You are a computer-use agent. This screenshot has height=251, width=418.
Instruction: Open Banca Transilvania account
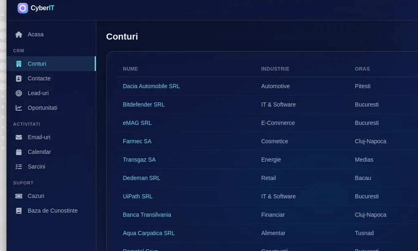[147, 215]
